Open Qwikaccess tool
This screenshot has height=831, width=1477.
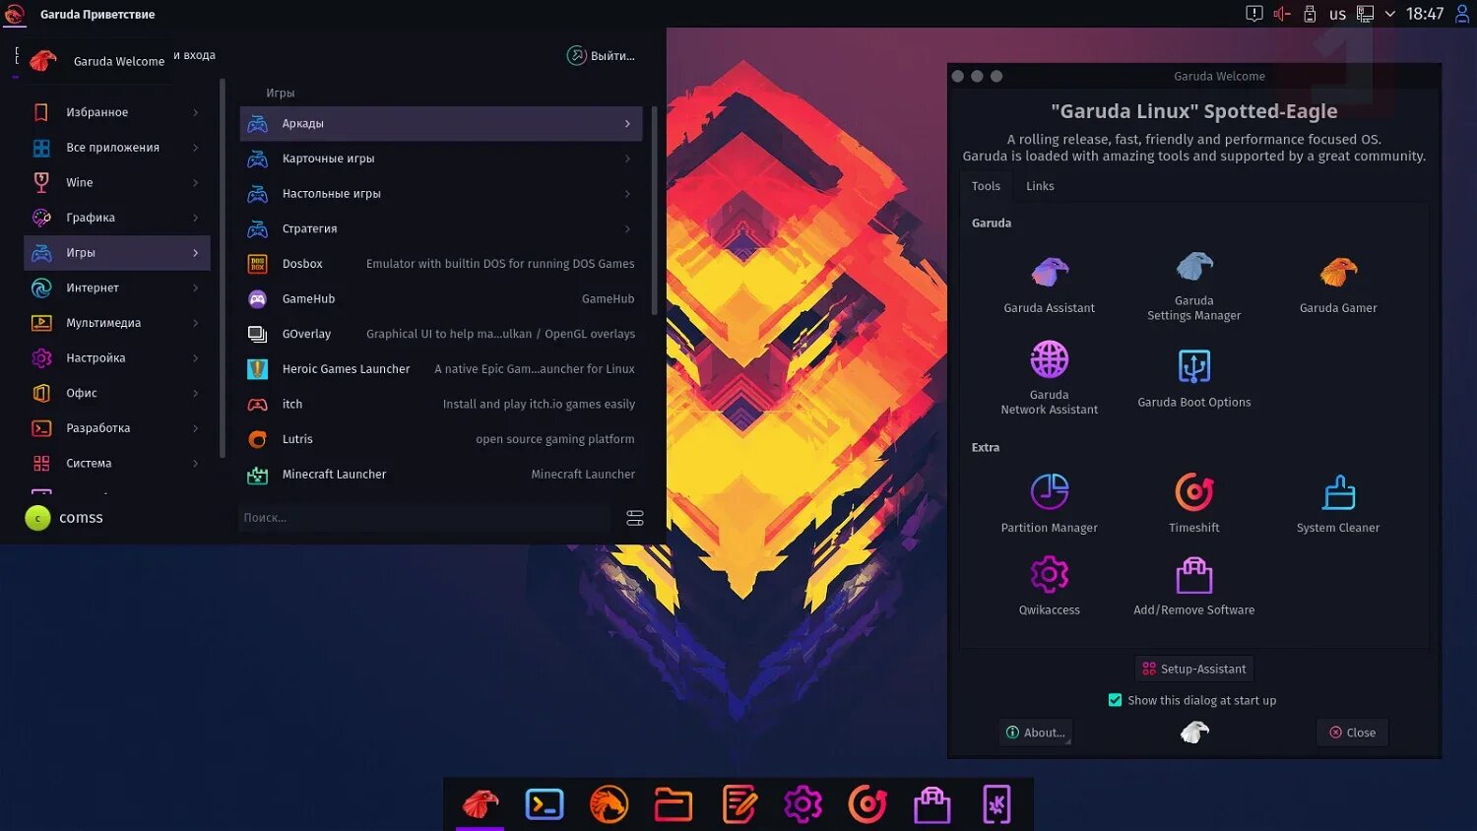(1049, 586)
